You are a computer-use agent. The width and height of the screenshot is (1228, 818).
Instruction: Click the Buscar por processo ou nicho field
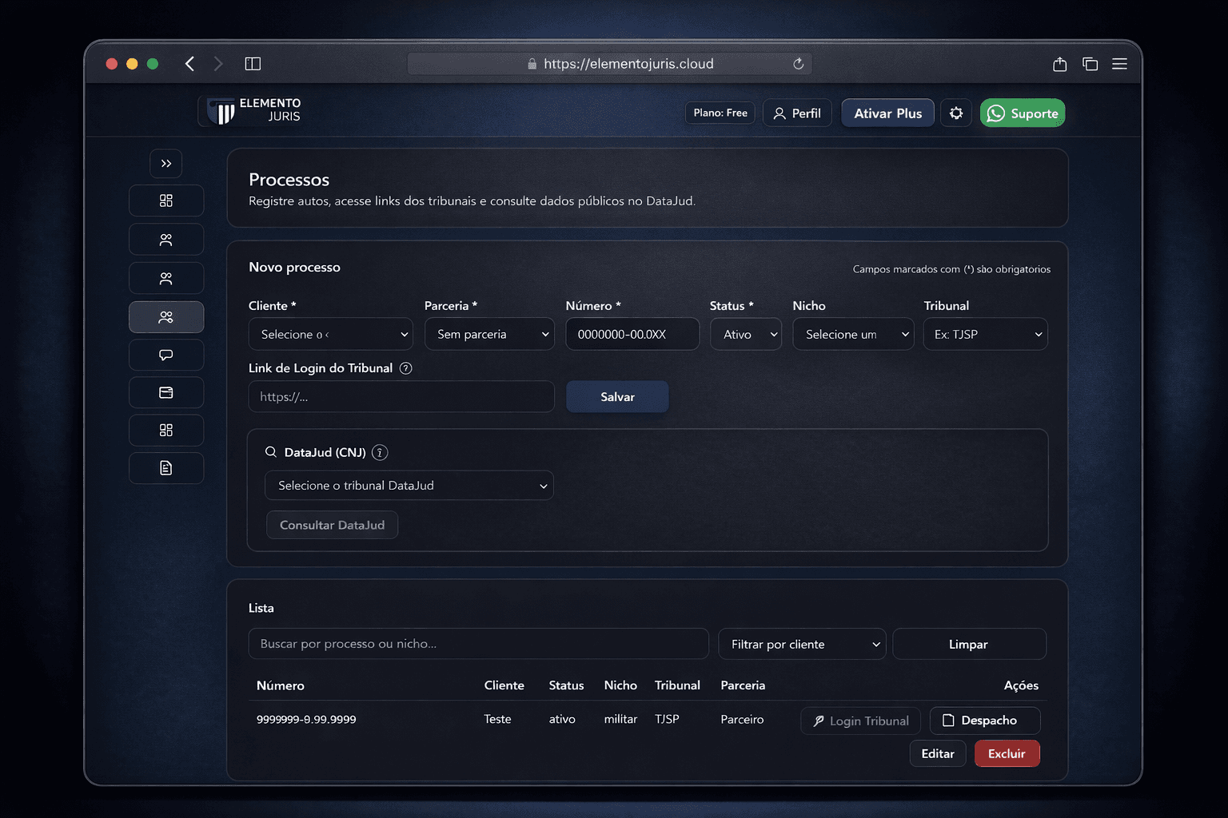point(478,644)
